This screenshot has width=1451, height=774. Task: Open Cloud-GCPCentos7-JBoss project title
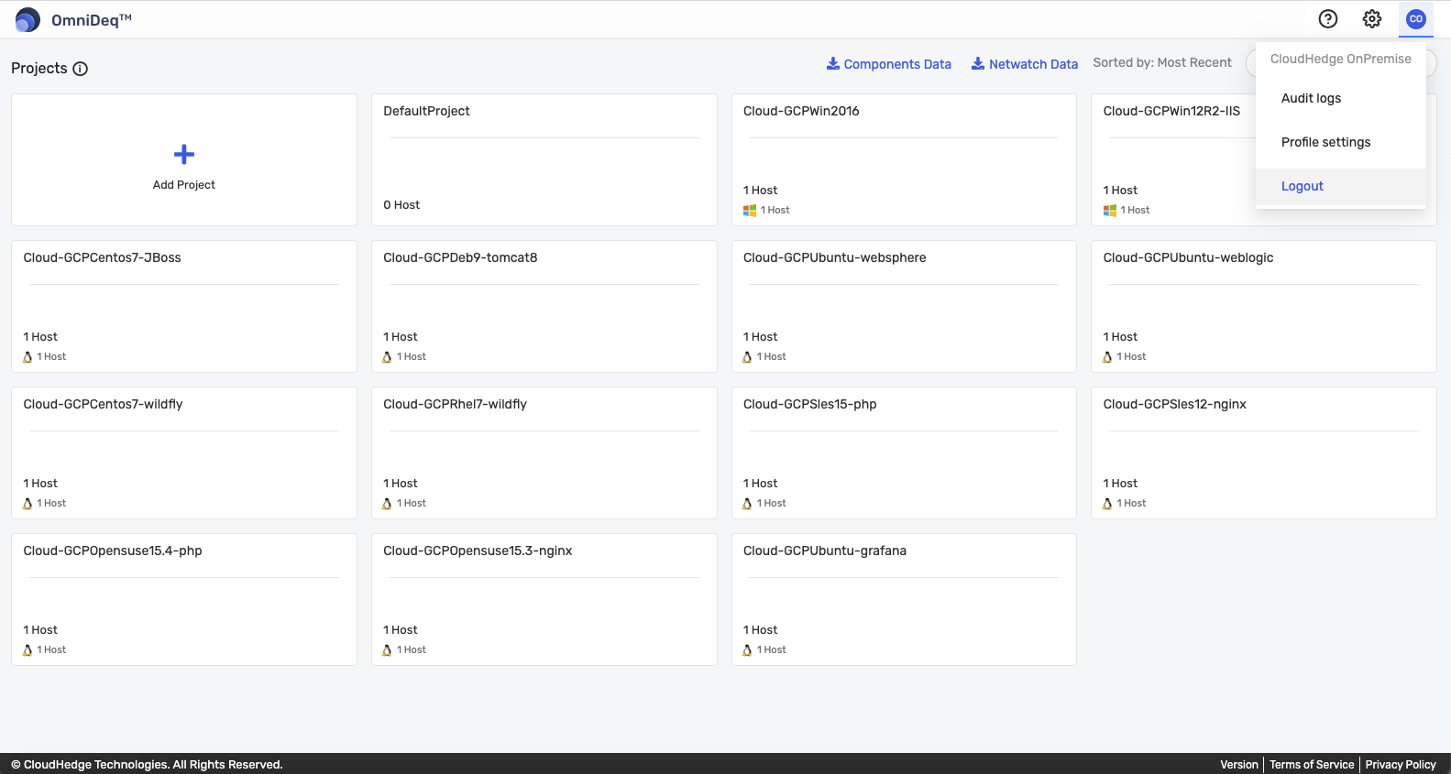(x=102, y=257)
